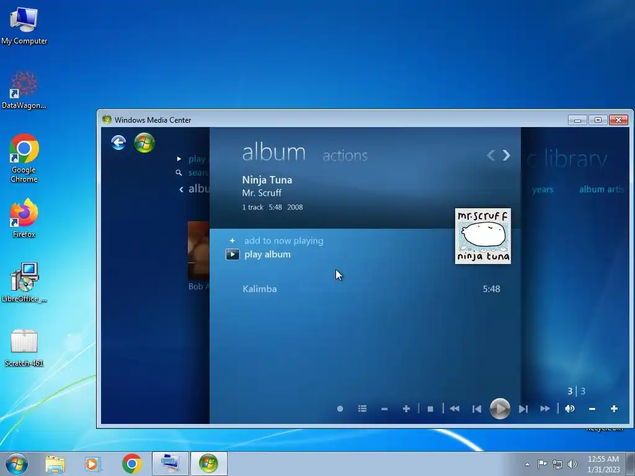This screenshot has height=476, width=635.
Task: Click the 5:48 duration of Kalimba
Action: (x=491, y=289)
